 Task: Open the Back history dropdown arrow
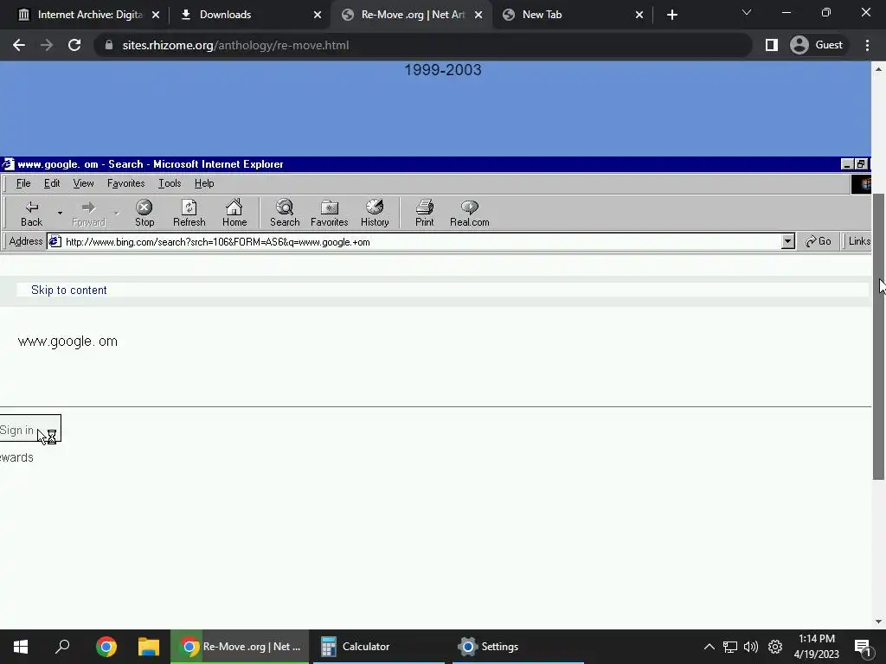coord(60,213)
